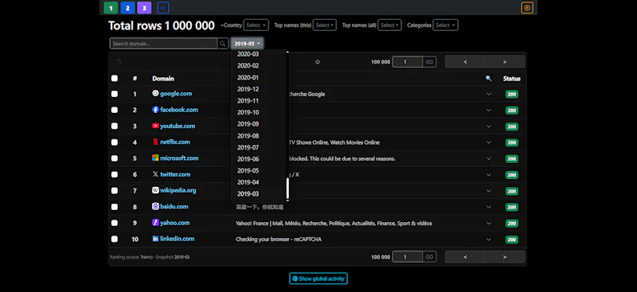
Task: Open the youtube.com domain link
Action: click(178, 126)
